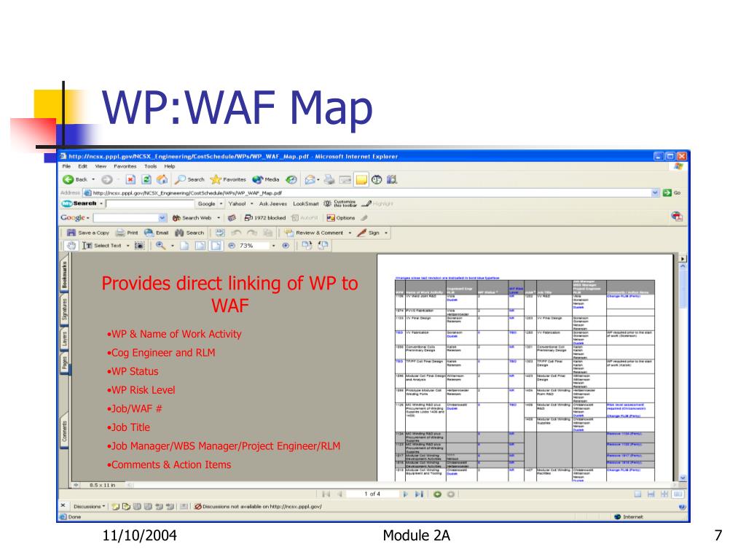This screenshot has height=560, width=746.
Task: Click the zoom out minus button
Action: pos(232,246)
